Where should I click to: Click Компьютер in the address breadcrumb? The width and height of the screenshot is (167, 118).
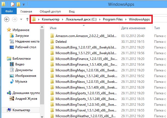tap(50, 19)
